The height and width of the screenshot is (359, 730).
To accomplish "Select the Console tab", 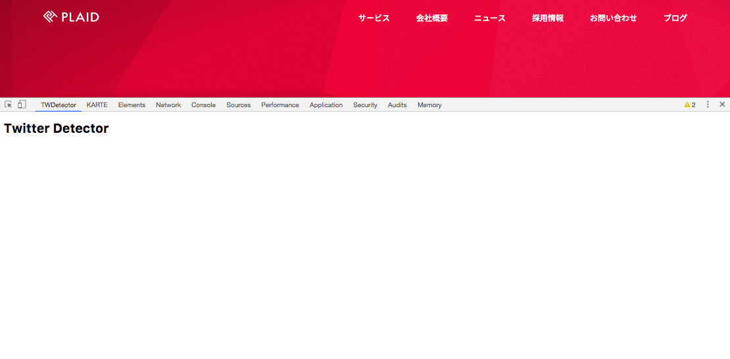I will point(203,105).
